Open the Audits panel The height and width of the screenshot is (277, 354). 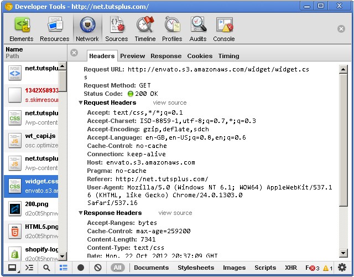point(198,29)
